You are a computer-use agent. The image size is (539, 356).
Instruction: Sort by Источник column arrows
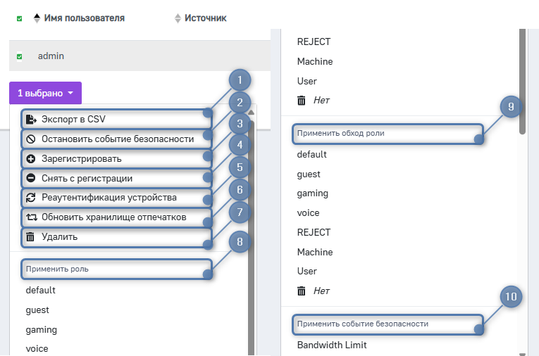[x=178, y=18]
